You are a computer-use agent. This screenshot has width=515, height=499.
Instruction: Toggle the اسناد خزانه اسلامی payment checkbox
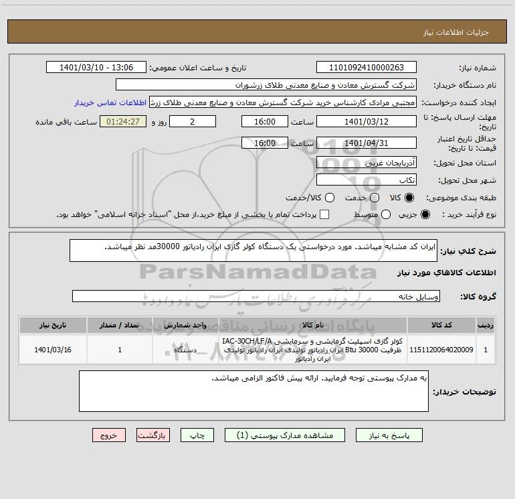click(324, 214)
